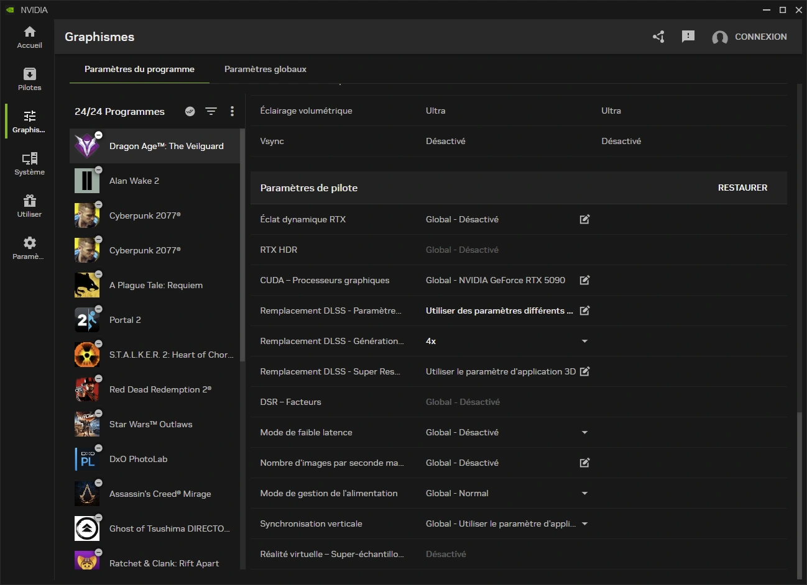Click the RESTAURER button
The image size is (807, 585).
pos(742,188)
